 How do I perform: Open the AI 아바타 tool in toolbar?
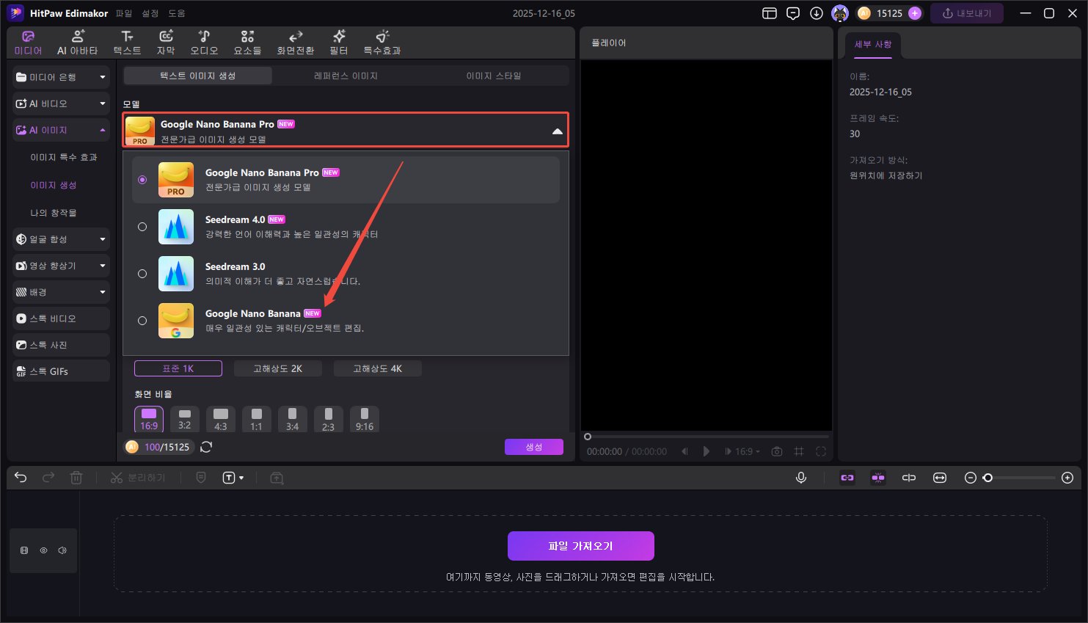pyautogui.click(x=77, y=43)
